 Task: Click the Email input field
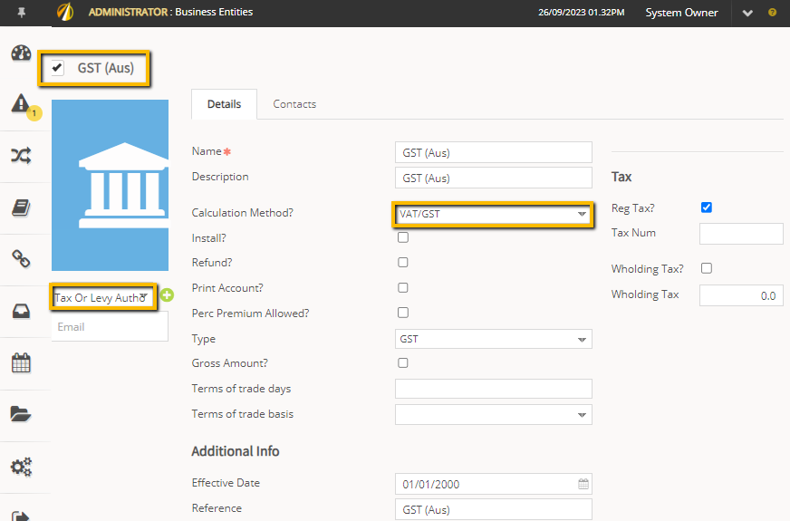click(x=110, y=327)
